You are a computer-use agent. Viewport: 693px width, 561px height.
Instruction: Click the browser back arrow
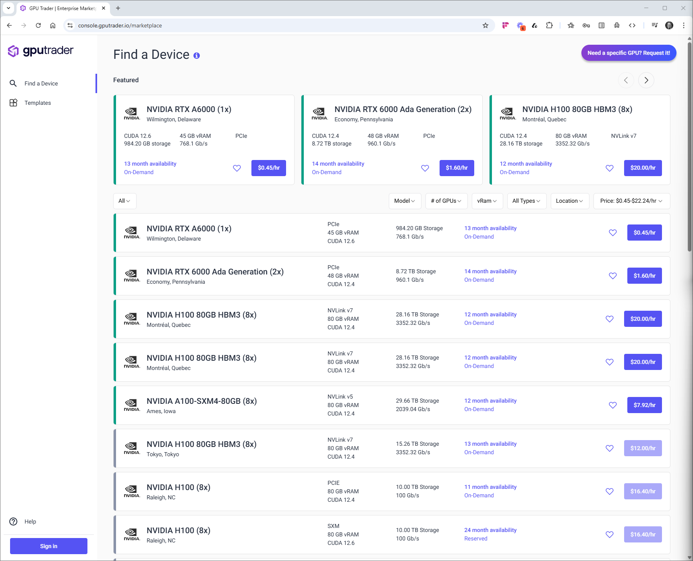click(9, 25)
